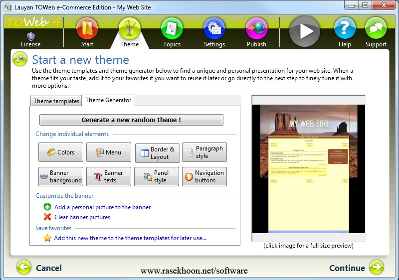Click Clear banner pictures link
Viewport: 399px width, 280px height.
[82, 217]
